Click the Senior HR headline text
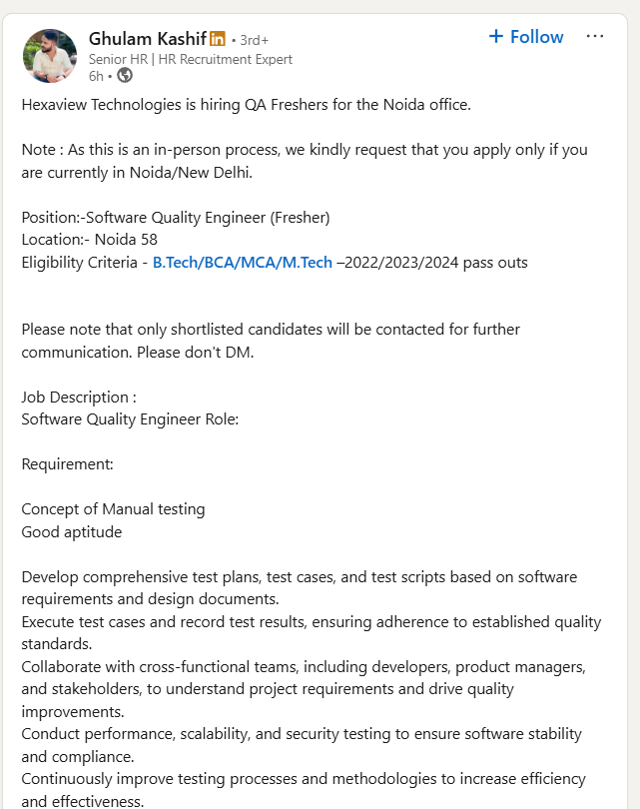The width and height of the screenshot is (640, 809). 190,59
